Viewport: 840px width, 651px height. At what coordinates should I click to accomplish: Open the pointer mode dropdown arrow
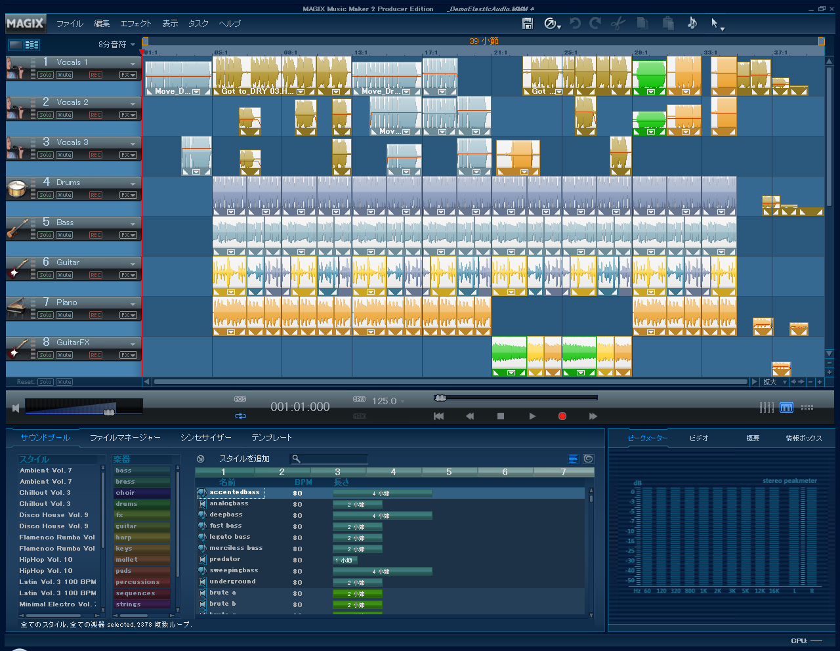[723, 29]
